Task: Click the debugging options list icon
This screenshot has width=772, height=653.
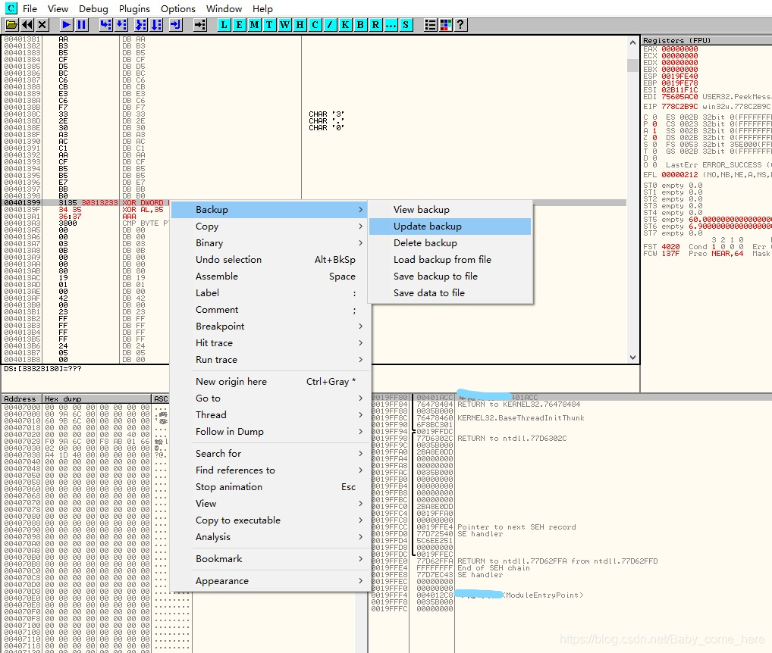Action: 430,24
